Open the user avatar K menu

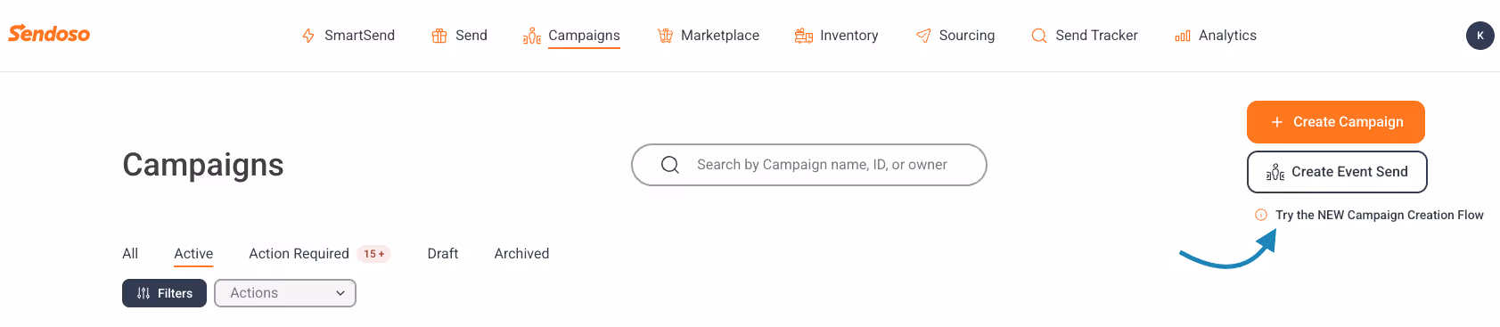[1480, 36]
